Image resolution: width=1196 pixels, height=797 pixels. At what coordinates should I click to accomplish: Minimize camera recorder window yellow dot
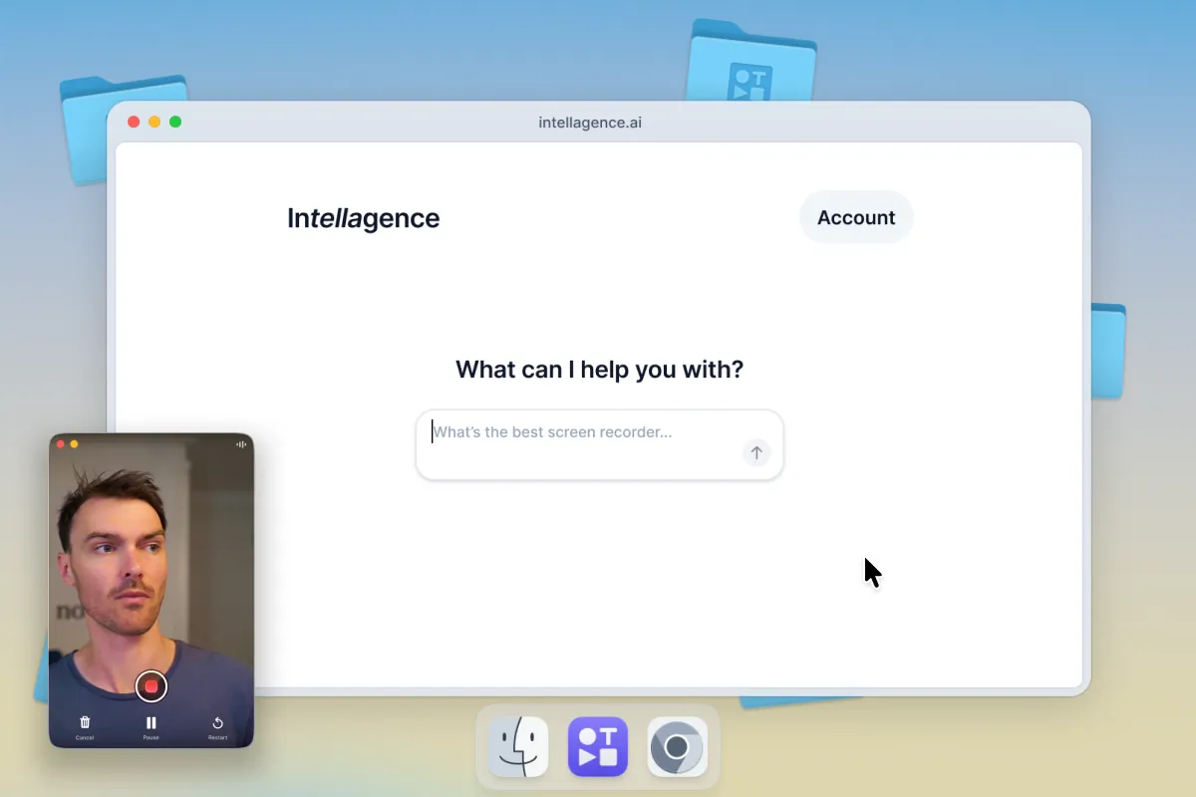[x=74, y=444]
